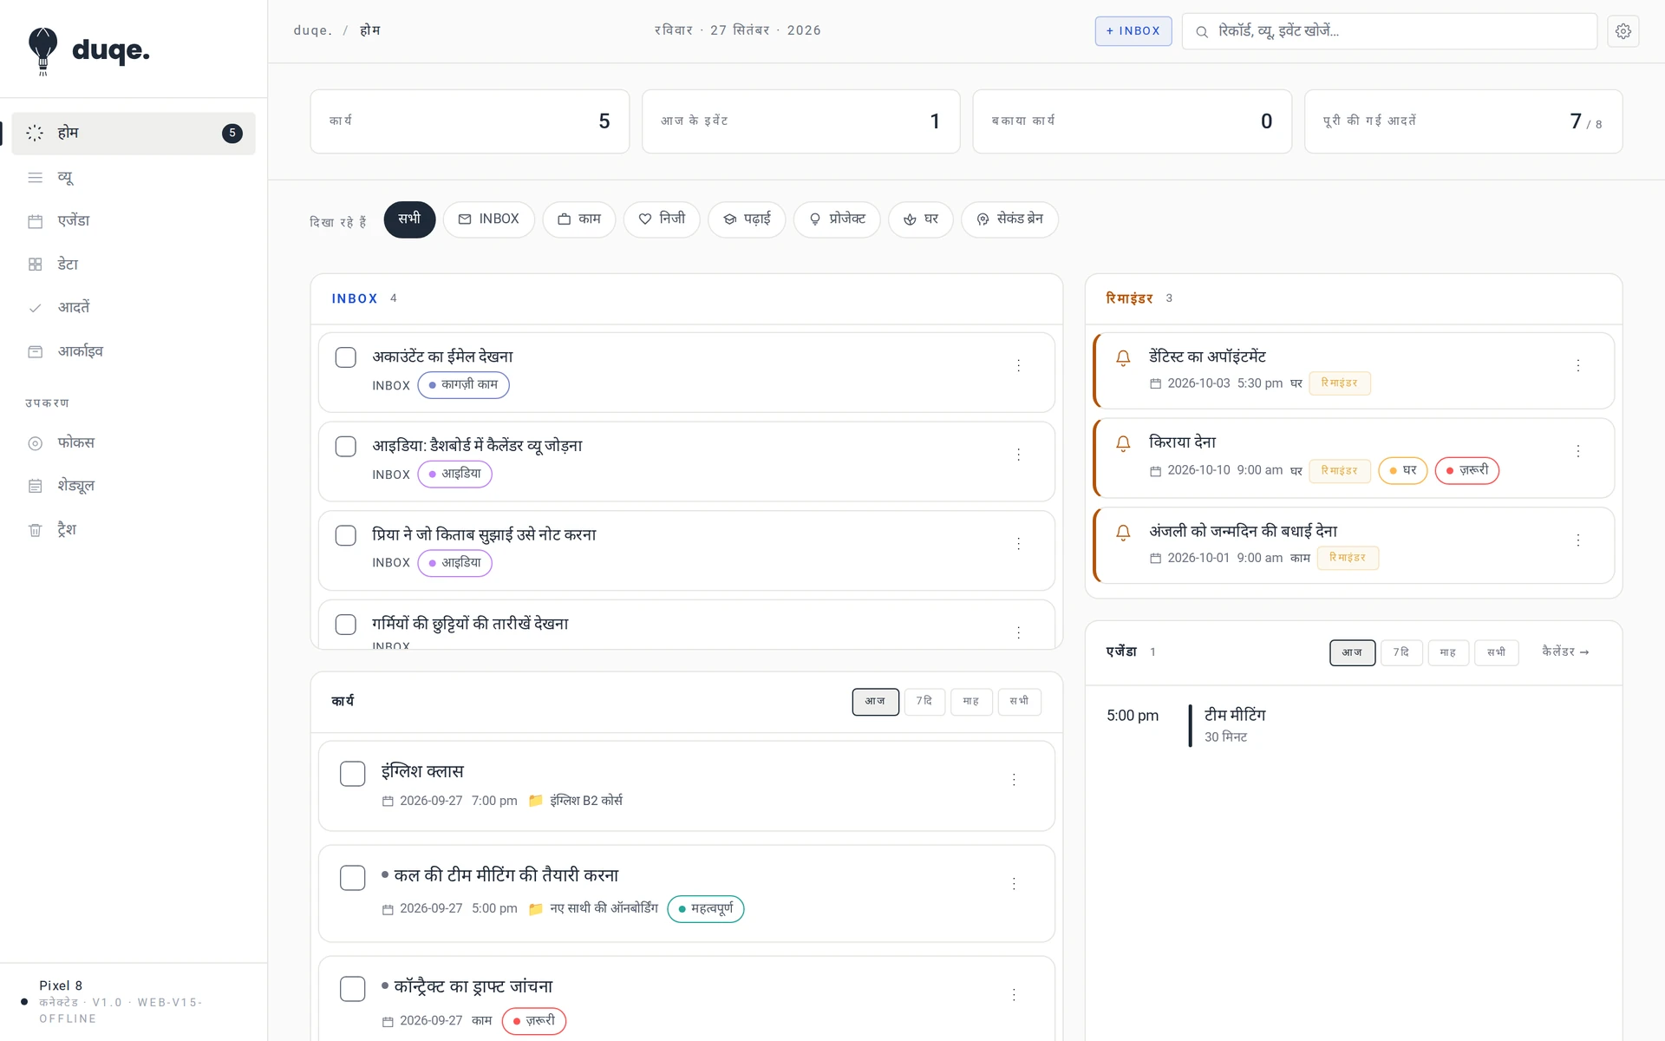Open three-dot menu for प्रिया ने जो किताब
Image resolution: width=1665 pixels, height=1041 pixels.
[x=1018, y=544]
